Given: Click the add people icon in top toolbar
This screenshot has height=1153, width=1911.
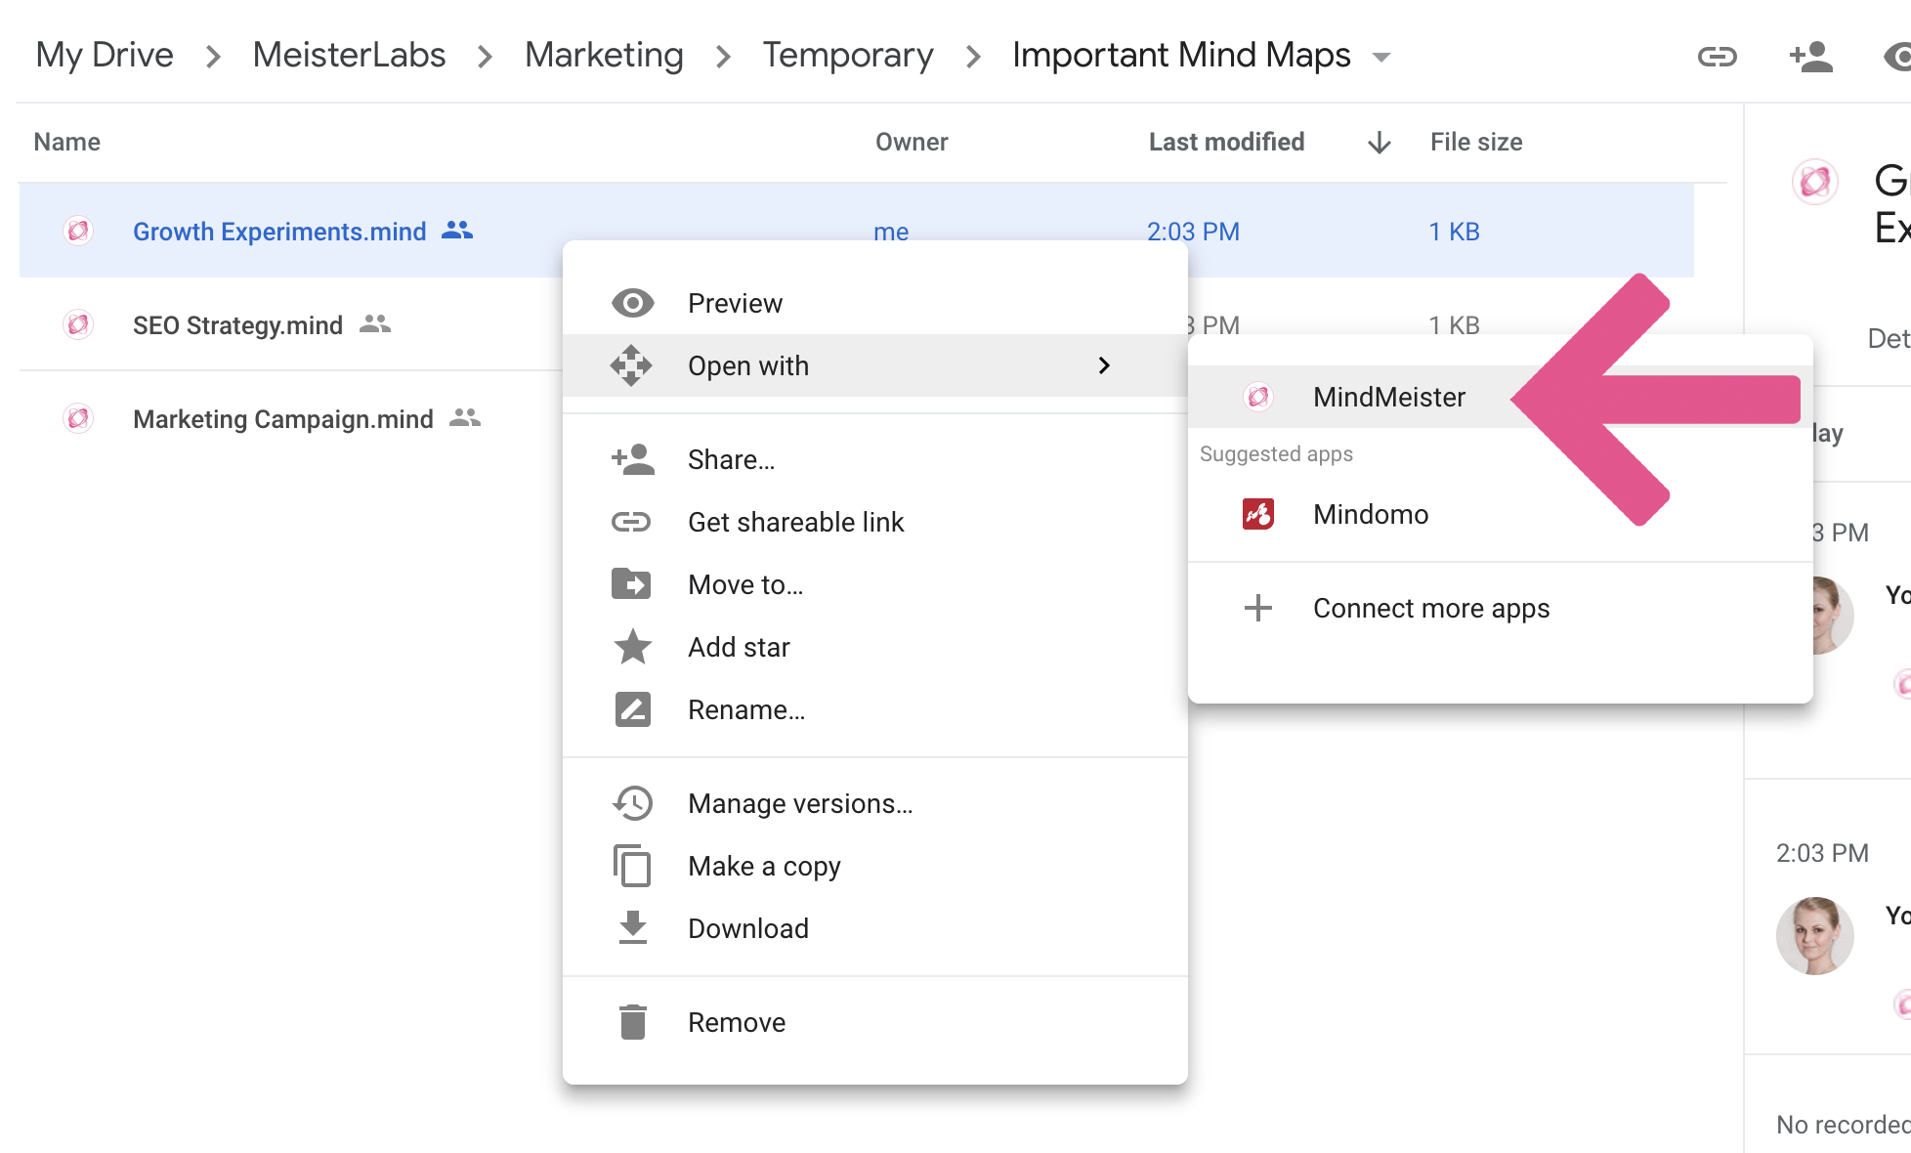Looking at the screenshot, I should [1811, 56].
